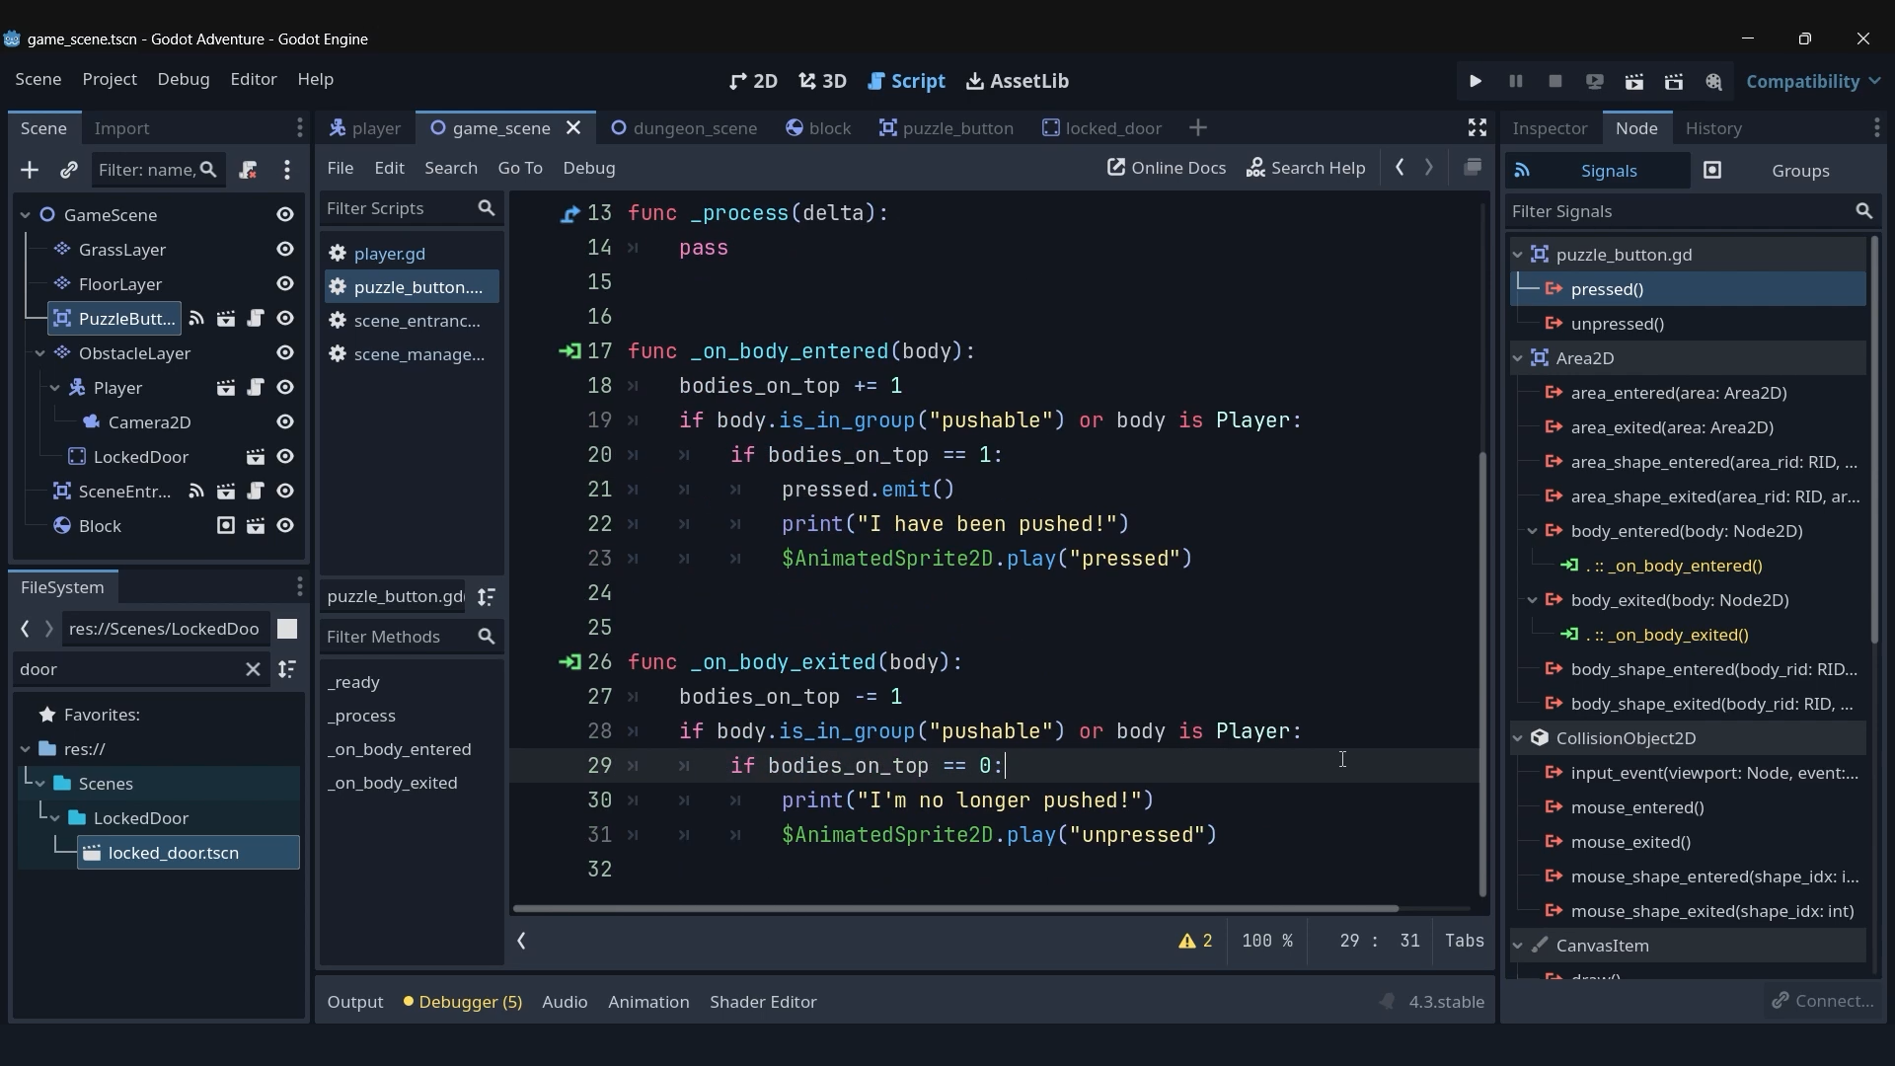This screenshot has width=1895, height=1066.
Task: Open the Project menu
Action: [x=110, y=79]
